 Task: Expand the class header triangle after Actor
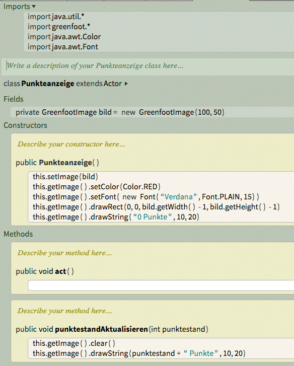126,84
